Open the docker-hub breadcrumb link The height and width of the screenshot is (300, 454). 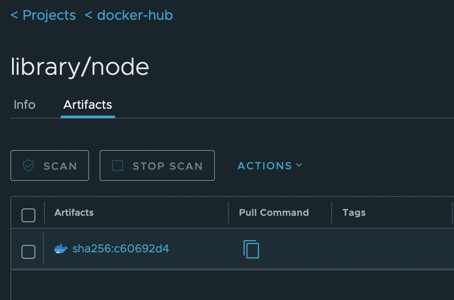pyautogui.click(x=135, y=15)
